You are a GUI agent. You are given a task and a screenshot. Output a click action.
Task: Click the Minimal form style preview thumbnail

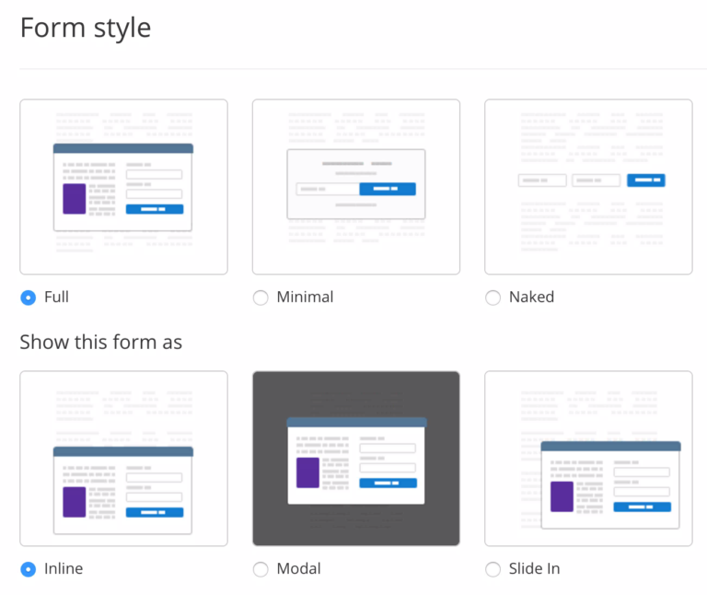[356, 187]
